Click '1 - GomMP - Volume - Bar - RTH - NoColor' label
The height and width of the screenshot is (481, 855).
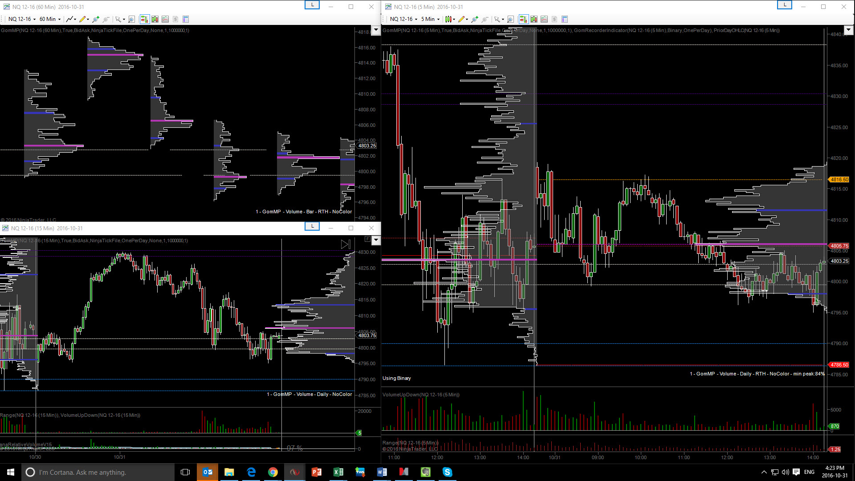(304, 212)
